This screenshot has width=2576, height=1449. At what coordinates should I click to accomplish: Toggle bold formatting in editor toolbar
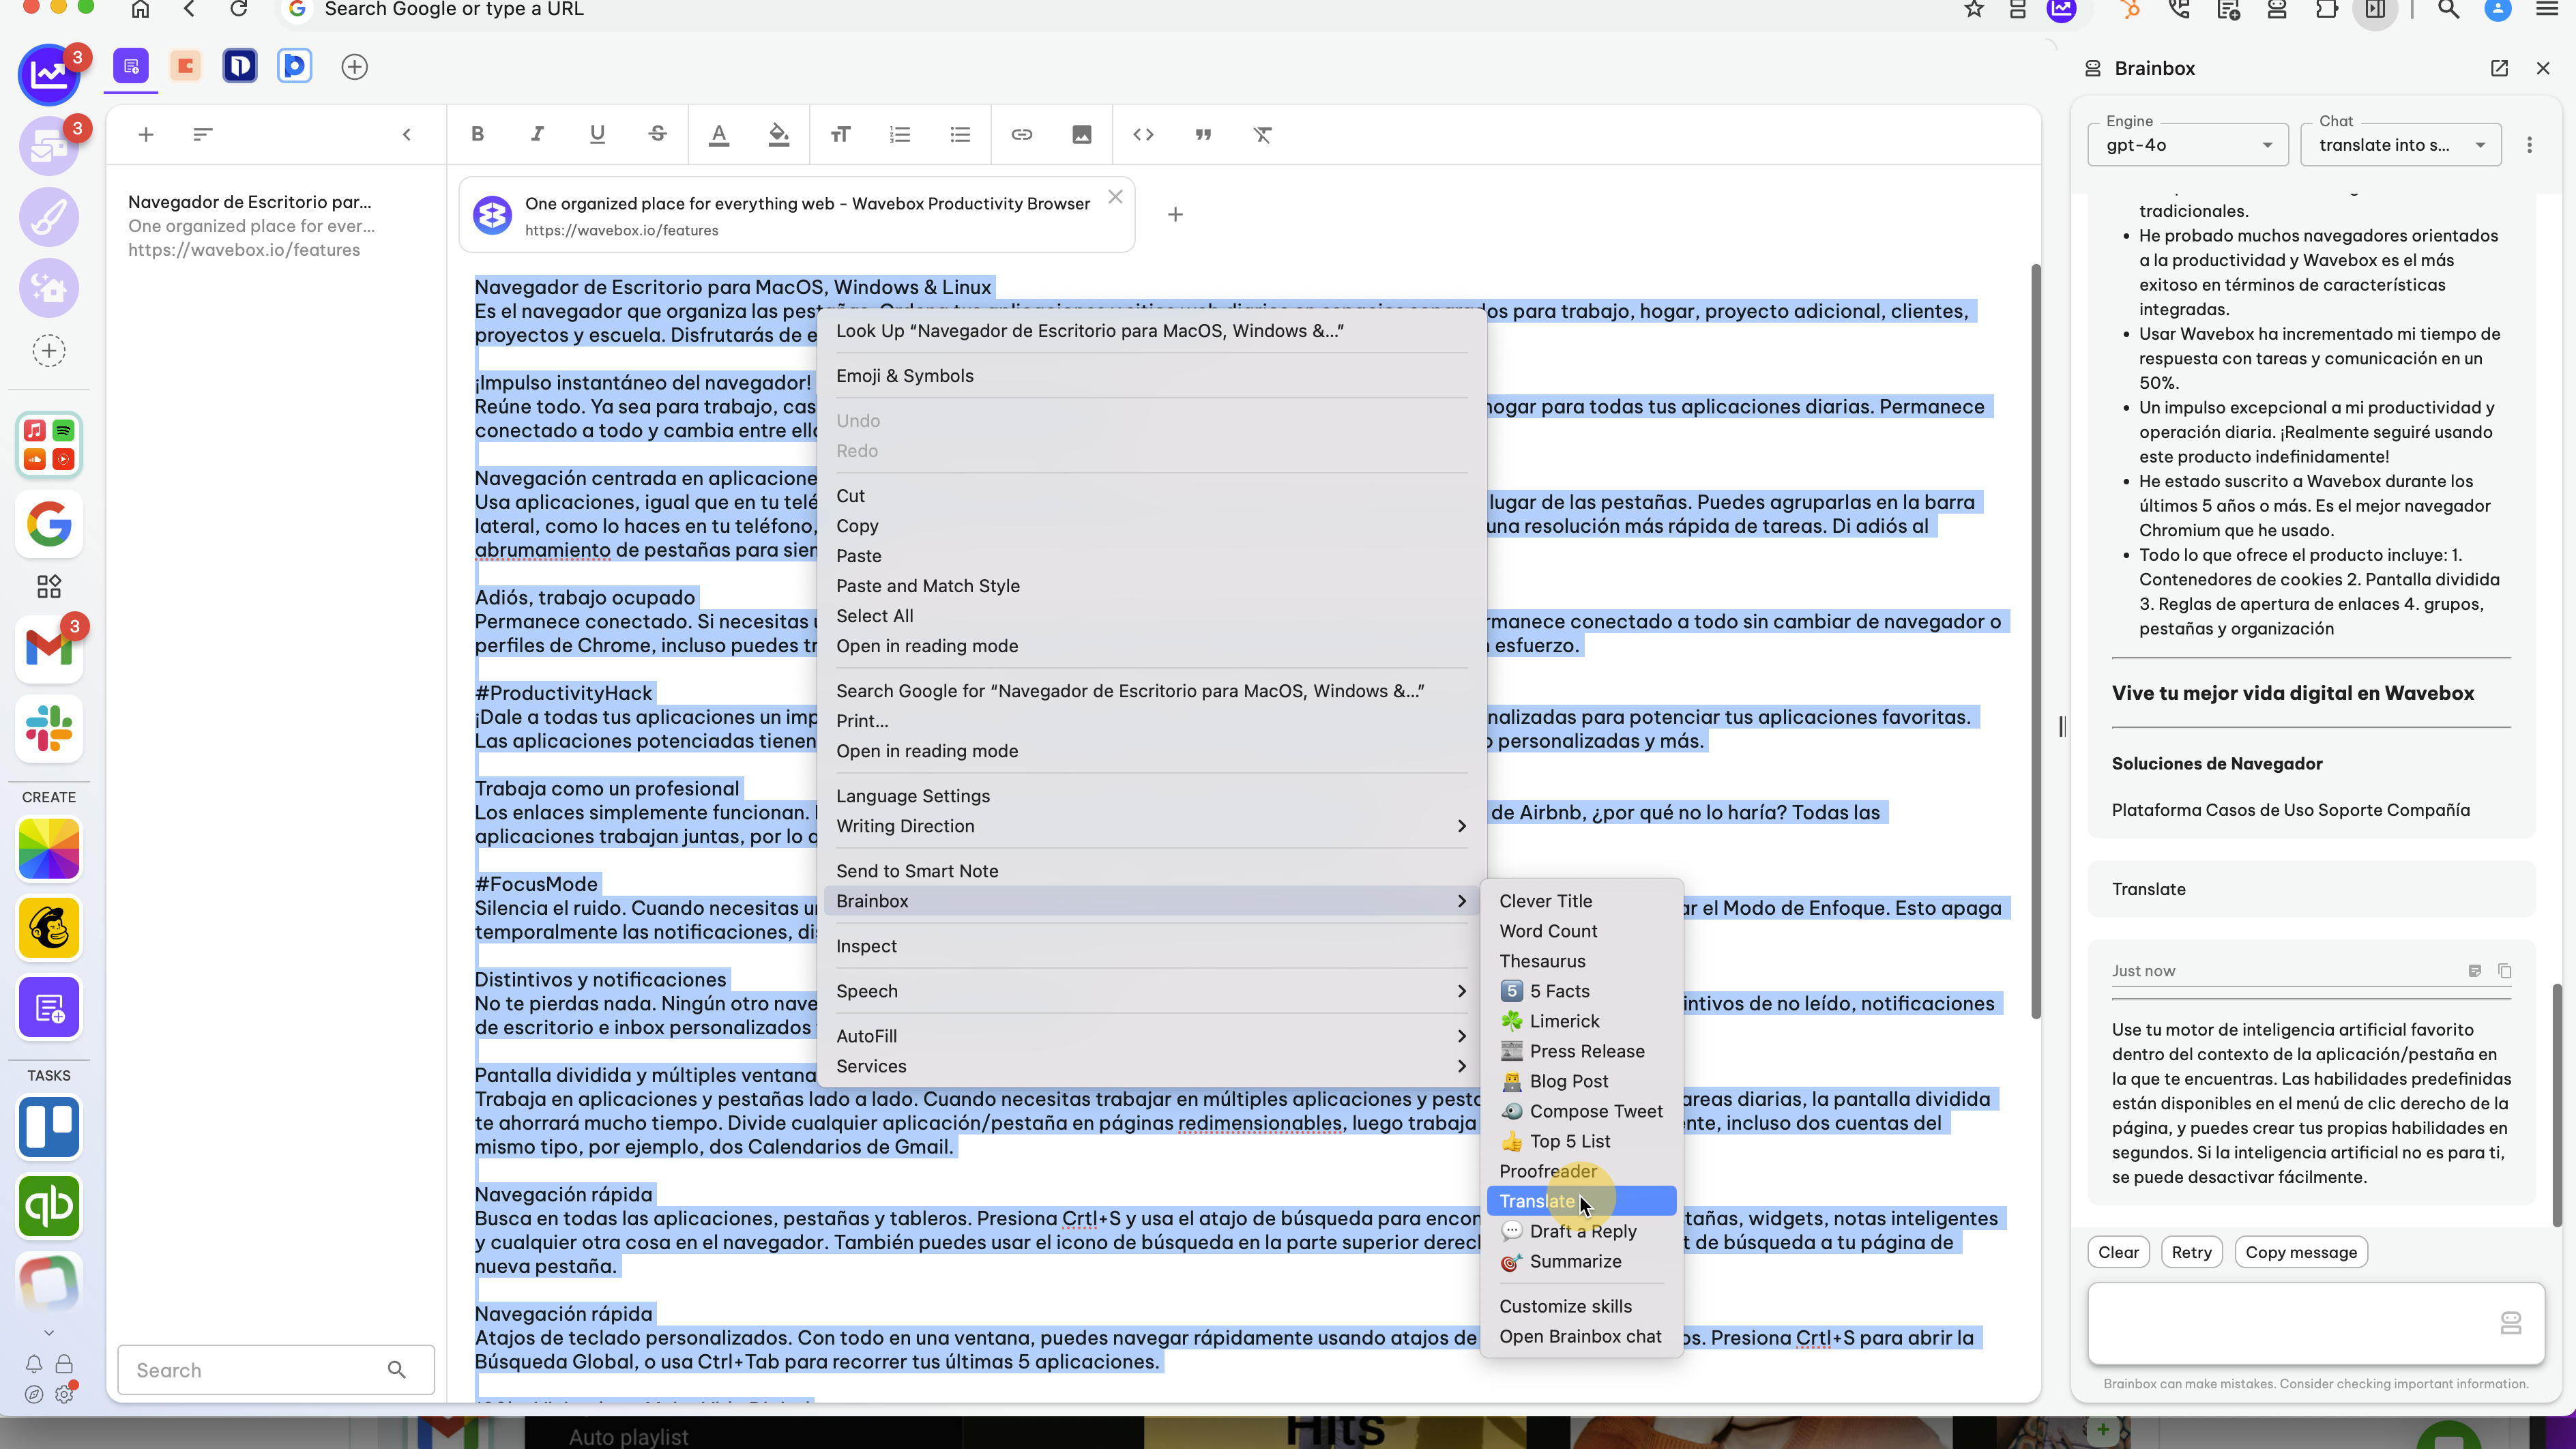(x=477, y=134)
